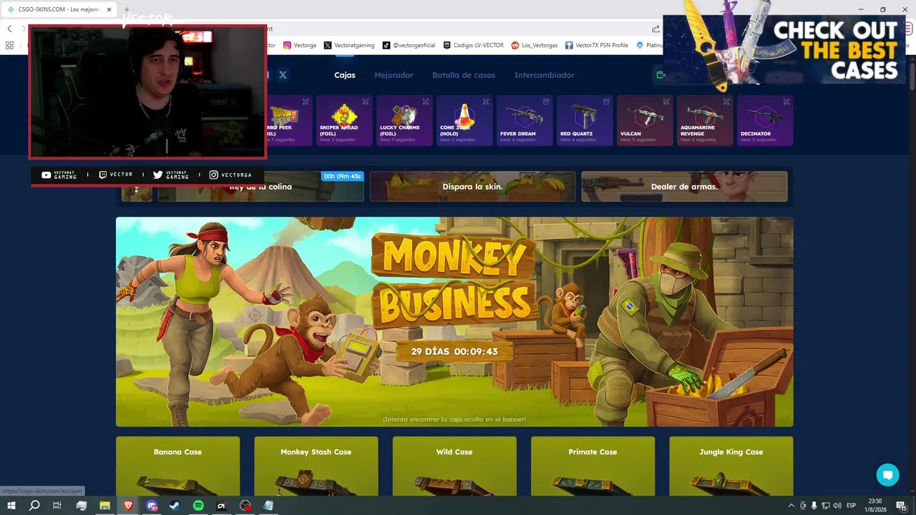Open the Vectoratgaming X bookmark
Image resolution: width=916 pixels, height=515 pixels.
tap(349, 45)
